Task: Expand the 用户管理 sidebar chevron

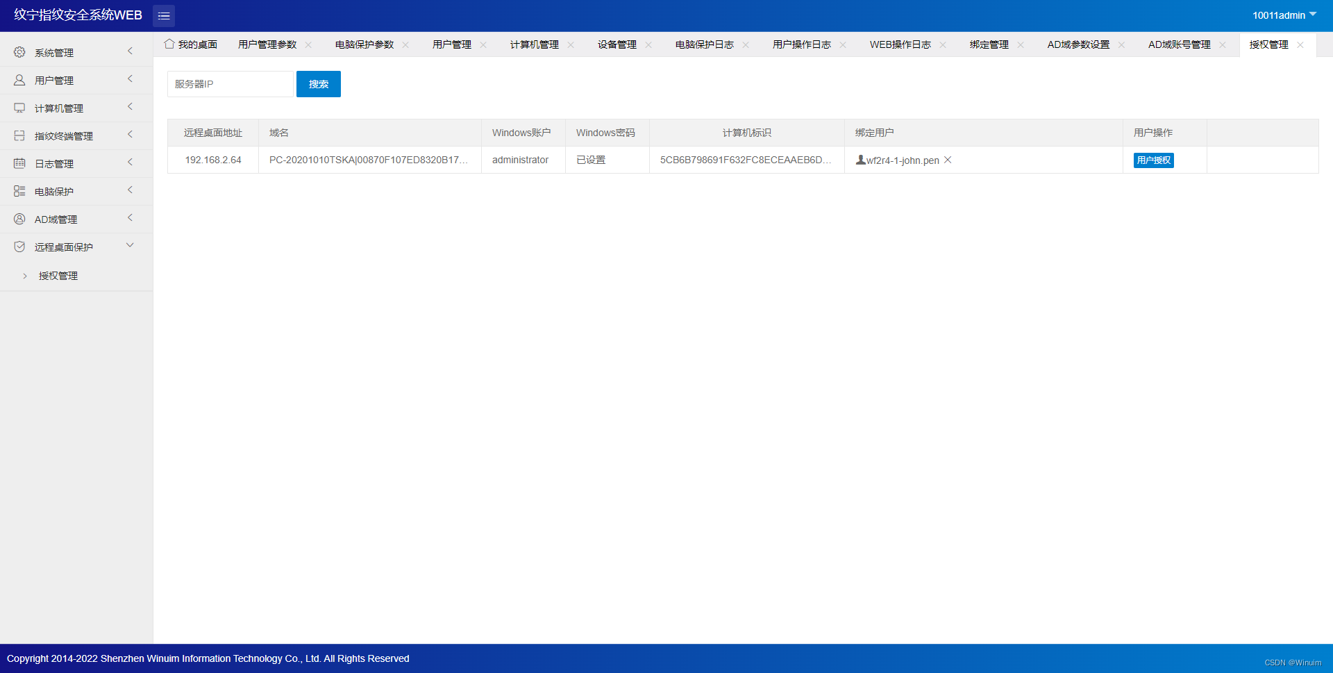Action: [130, 79]
